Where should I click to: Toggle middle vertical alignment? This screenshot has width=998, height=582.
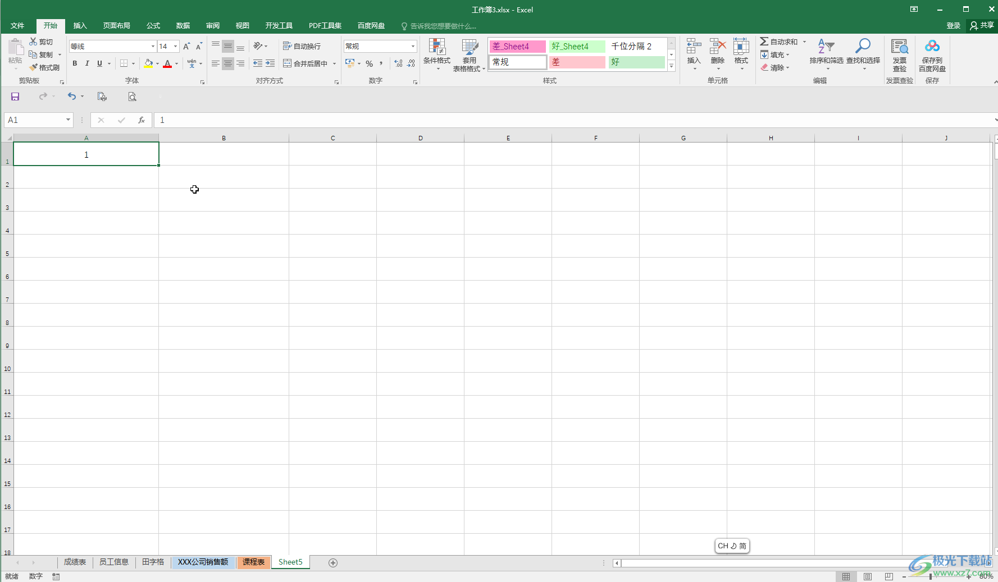[227, 46]
